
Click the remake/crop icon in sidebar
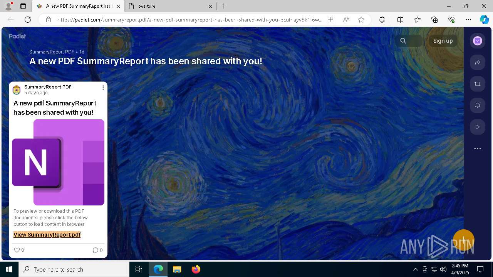[478, 84]
